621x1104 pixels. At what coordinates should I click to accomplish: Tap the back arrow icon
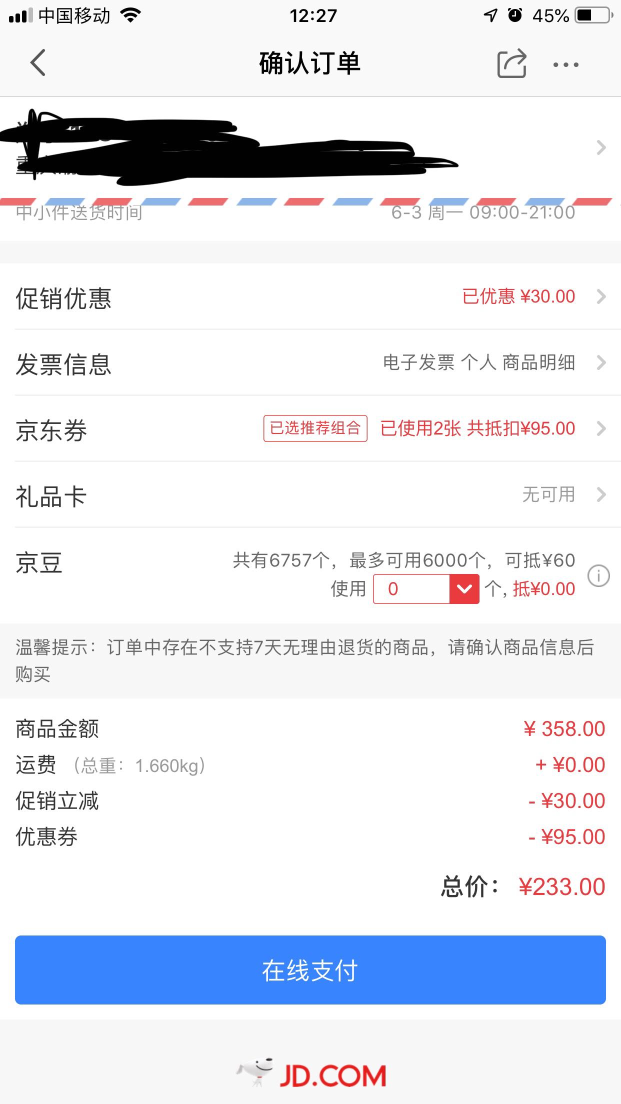38,63
